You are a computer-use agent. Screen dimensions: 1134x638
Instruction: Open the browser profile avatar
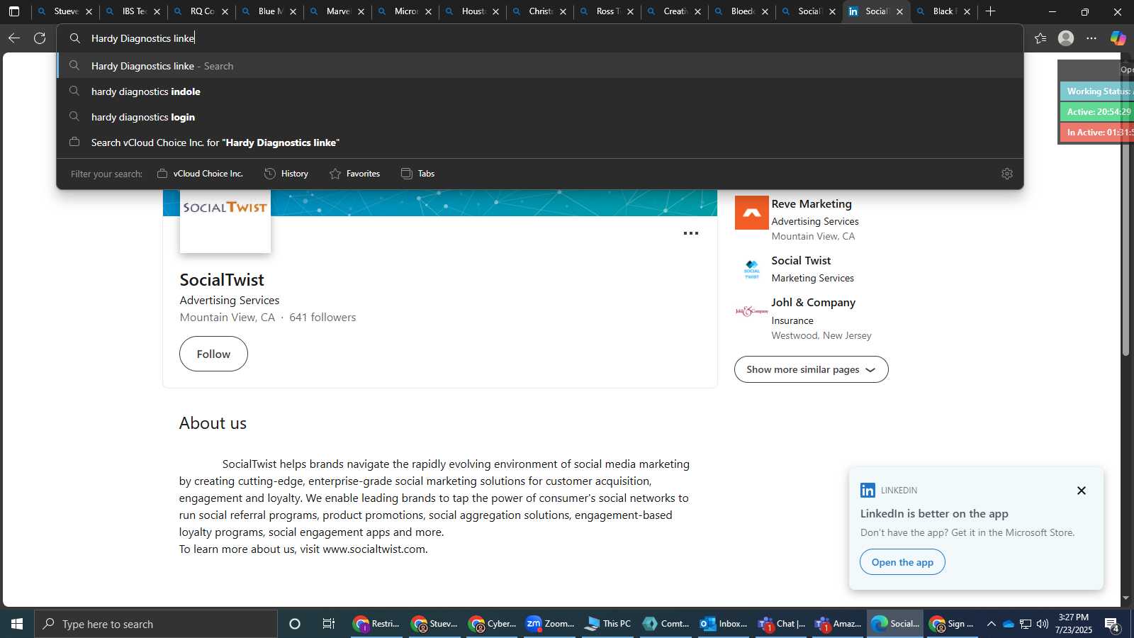click(x=1066, y=38)
